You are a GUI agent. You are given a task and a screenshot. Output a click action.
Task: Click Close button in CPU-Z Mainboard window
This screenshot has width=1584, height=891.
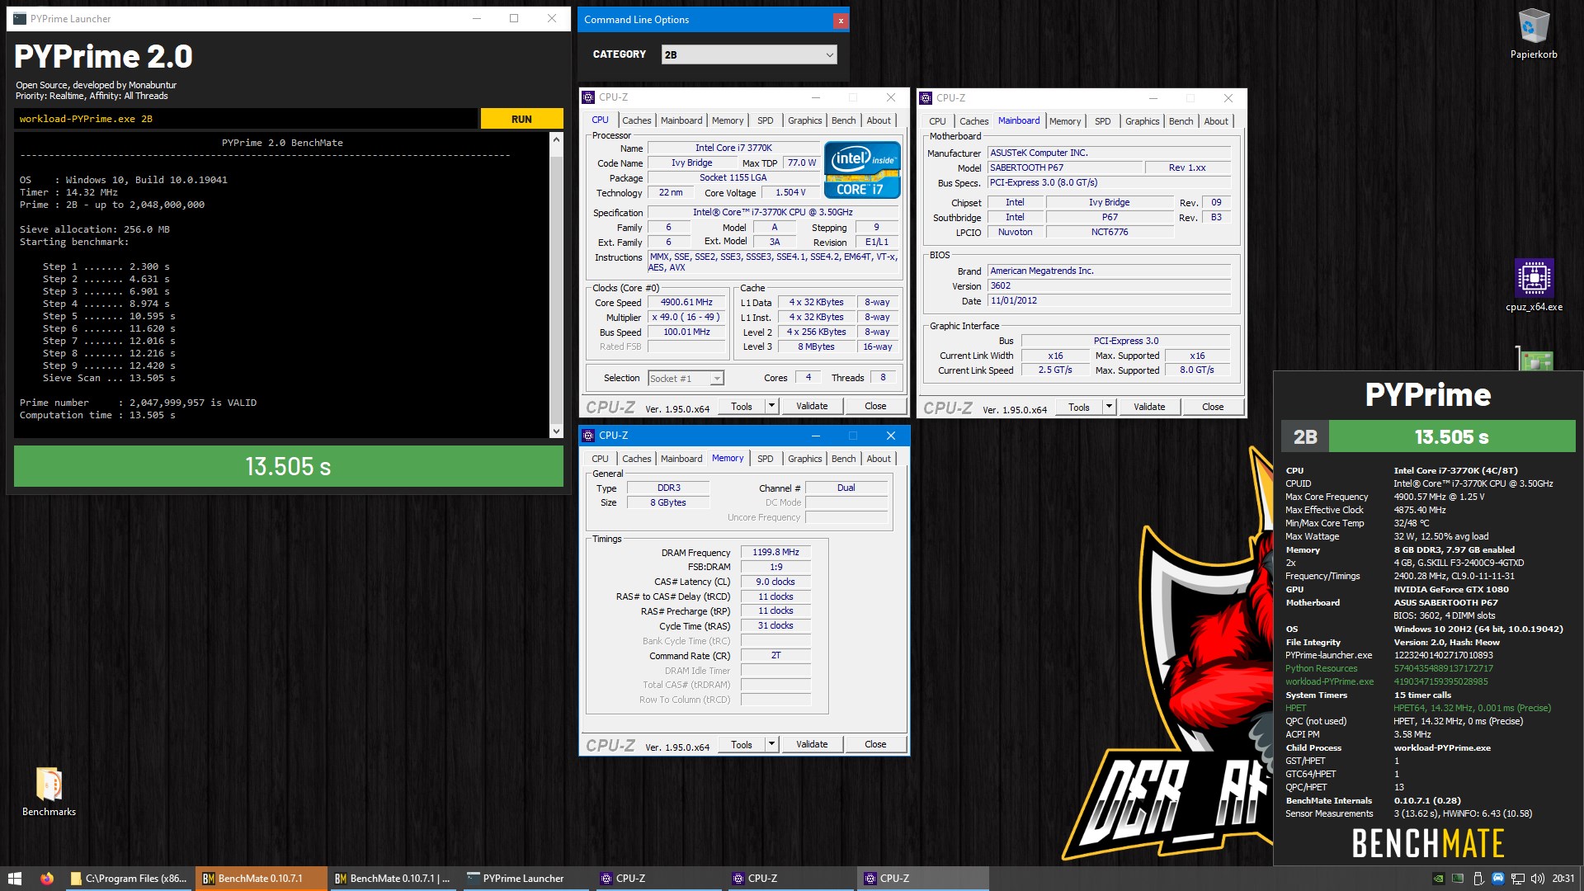pos(1213,407)
